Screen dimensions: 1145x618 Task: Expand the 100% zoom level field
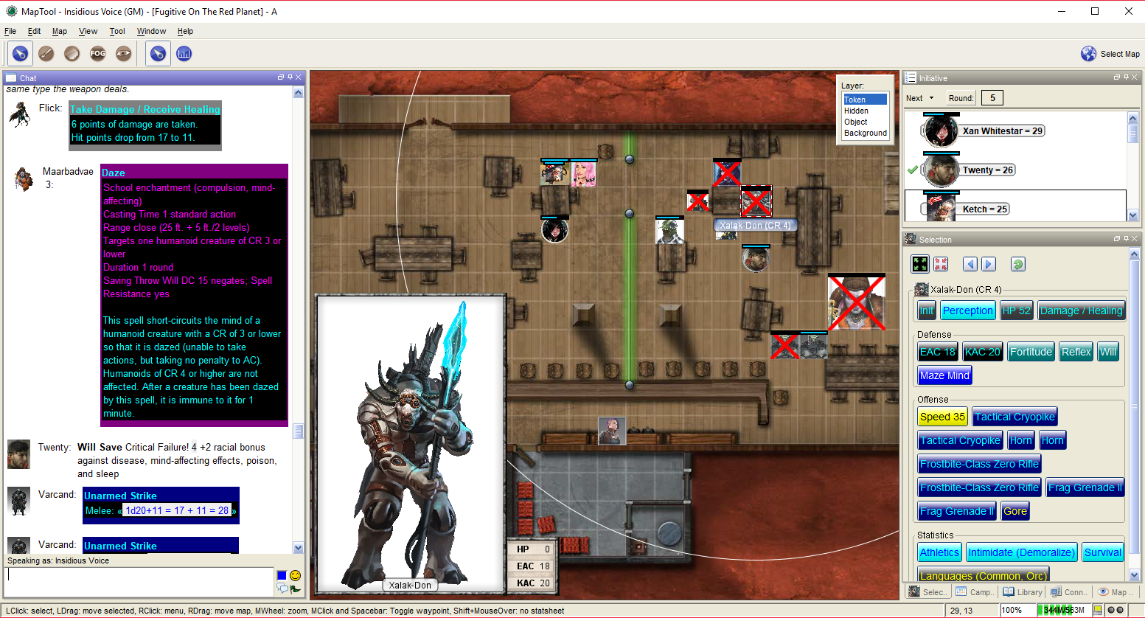click(x=1017, y=610)
